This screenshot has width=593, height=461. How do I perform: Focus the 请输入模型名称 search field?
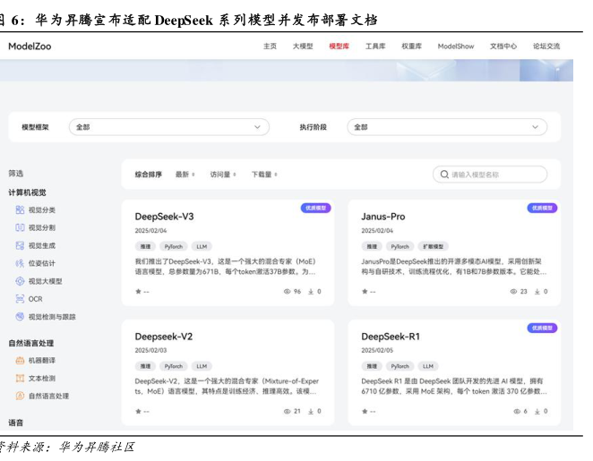point(490,175)
